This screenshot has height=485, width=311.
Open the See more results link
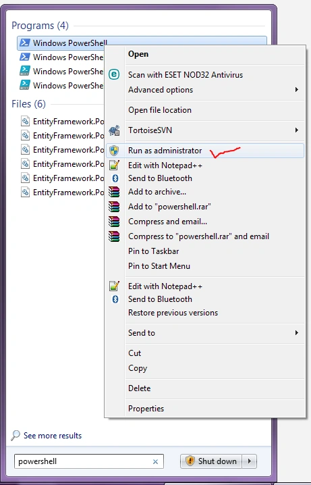53,436
